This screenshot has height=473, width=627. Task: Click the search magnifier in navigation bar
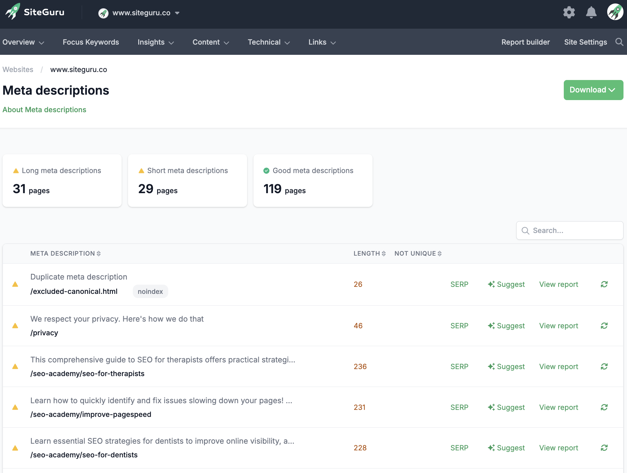[x=619, y=42]
